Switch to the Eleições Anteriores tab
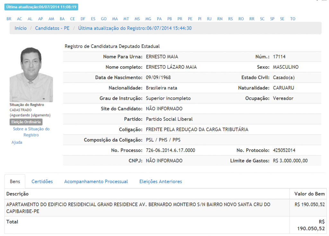The image size is (329, 236). [x=161, y=181]
